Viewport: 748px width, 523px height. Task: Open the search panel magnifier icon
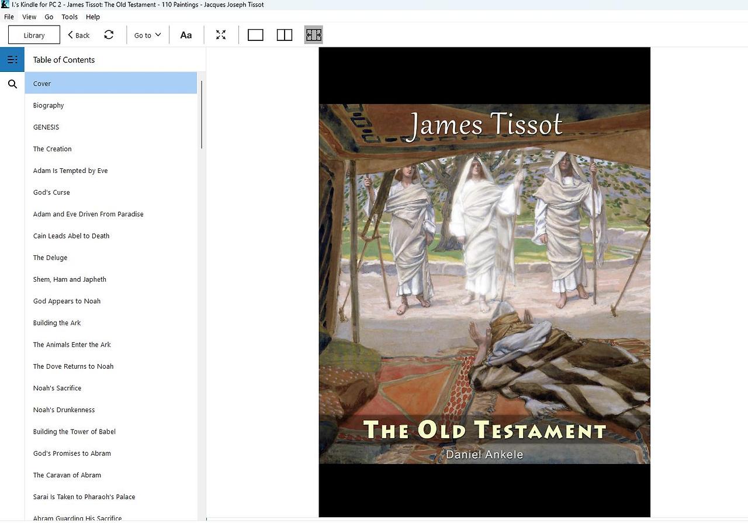tap(12, 84)
